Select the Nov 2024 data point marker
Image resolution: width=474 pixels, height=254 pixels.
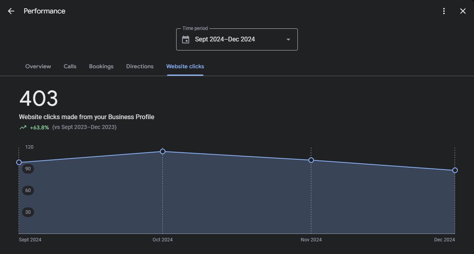pos(311,160)
